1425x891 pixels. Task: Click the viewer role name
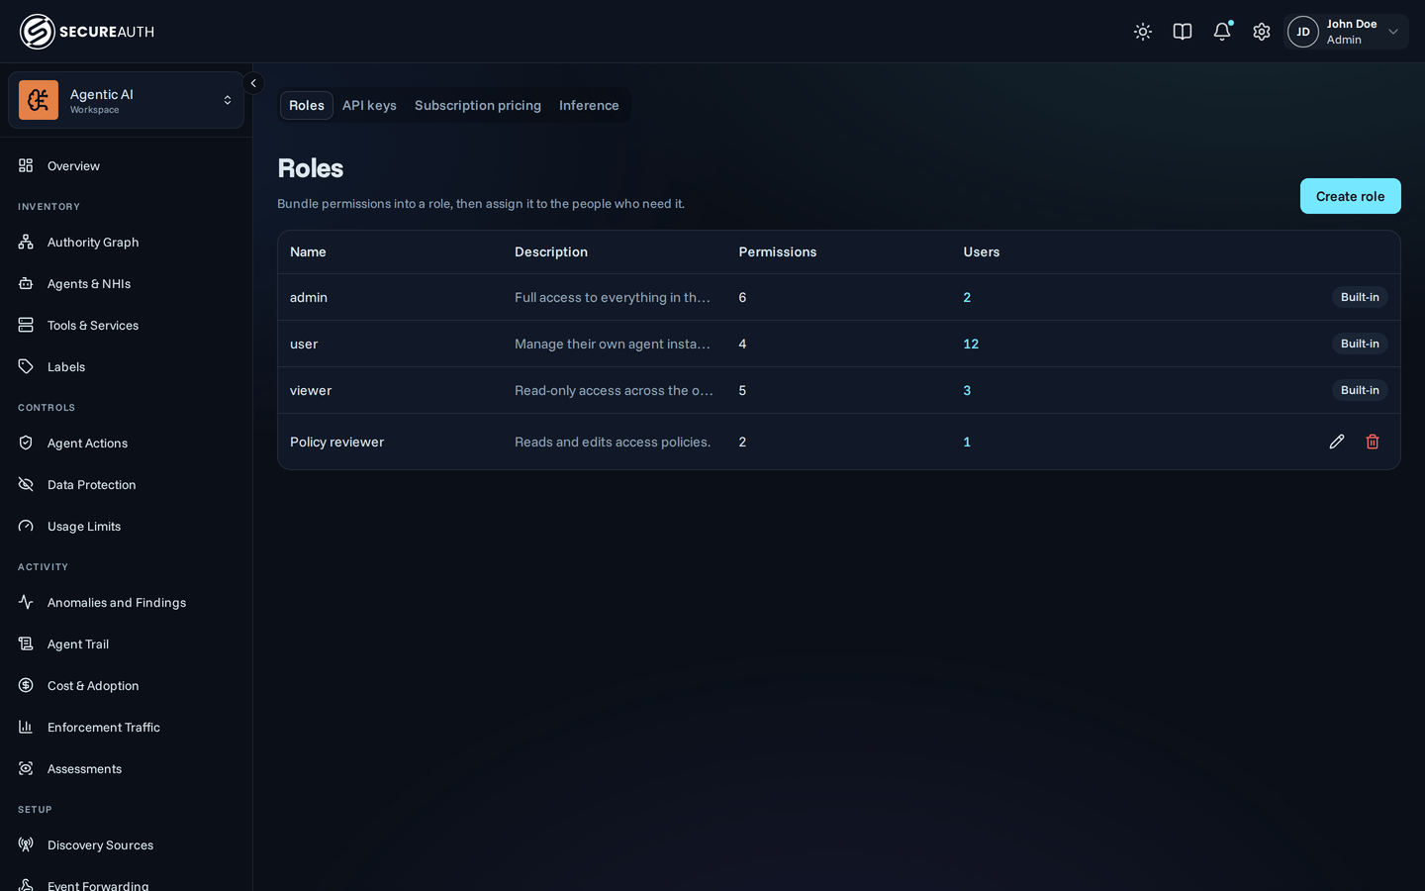(311, 390)
